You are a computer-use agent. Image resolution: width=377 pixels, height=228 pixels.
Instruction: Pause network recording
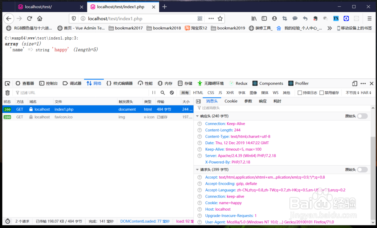tap(154, 93)
